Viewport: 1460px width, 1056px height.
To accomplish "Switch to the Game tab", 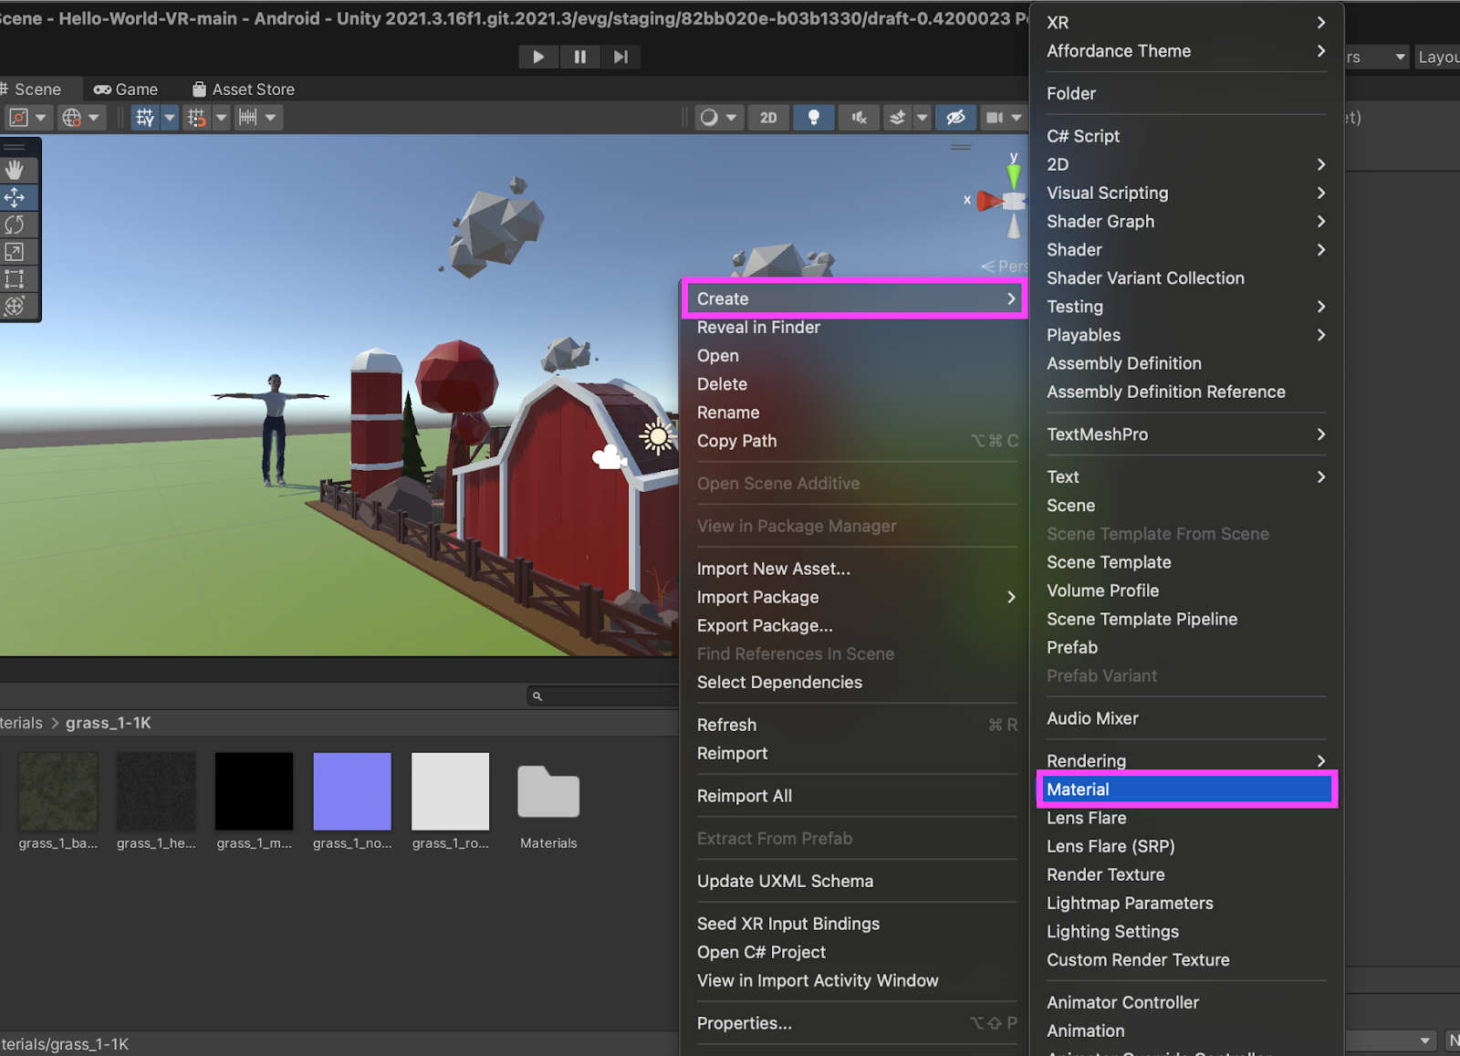I will click(x=127, y=89).
